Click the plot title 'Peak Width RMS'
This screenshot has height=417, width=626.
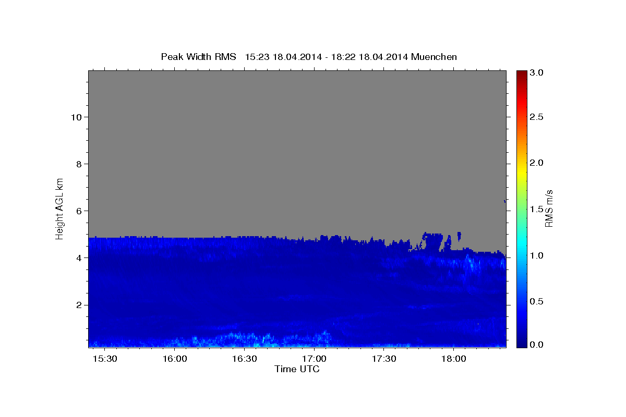coord(198,57)
